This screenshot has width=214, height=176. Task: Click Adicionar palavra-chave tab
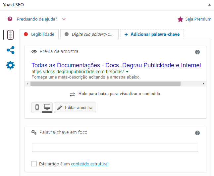click(152, 34)
